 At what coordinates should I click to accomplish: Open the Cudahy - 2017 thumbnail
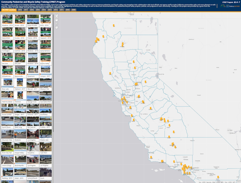pos(46,123)
